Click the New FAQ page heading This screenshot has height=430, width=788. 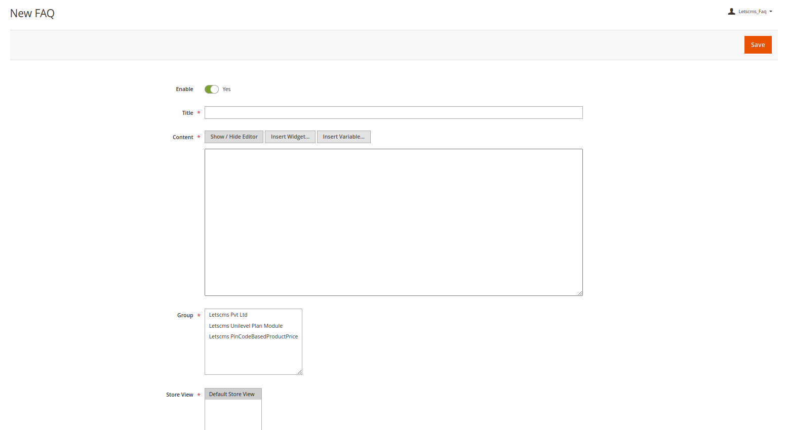pos(32,13)
